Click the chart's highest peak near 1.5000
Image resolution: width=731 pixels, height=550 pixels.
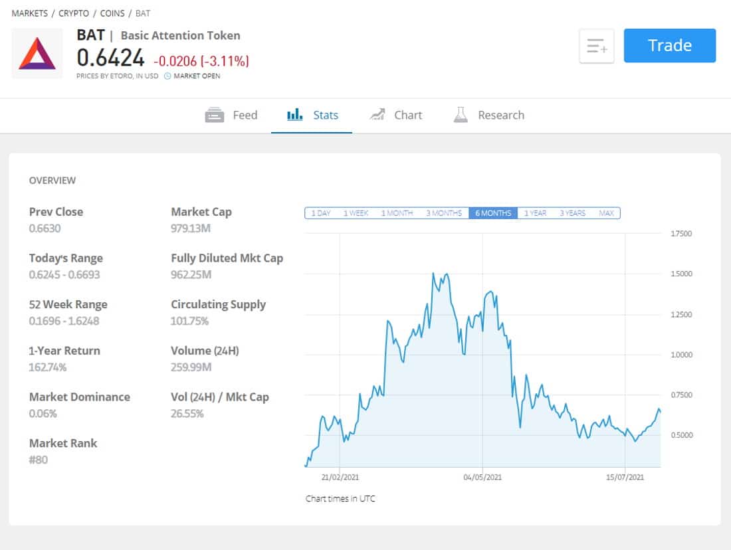[433, 274]
